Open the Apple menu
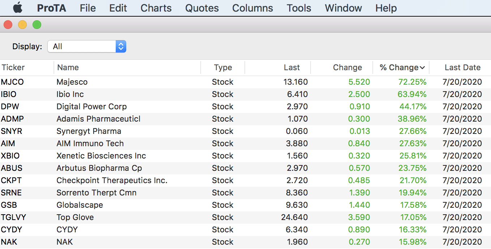491x249 pixels. 18,8
